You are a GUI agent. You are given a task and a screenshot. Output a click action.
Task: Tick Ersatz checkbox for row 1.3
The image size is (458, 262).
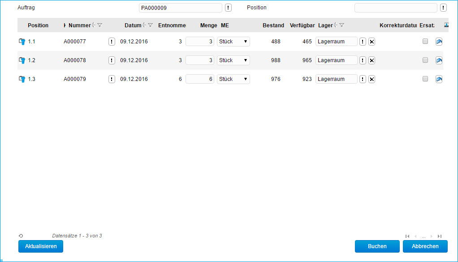pyautogui.click(x=425, y=79)
